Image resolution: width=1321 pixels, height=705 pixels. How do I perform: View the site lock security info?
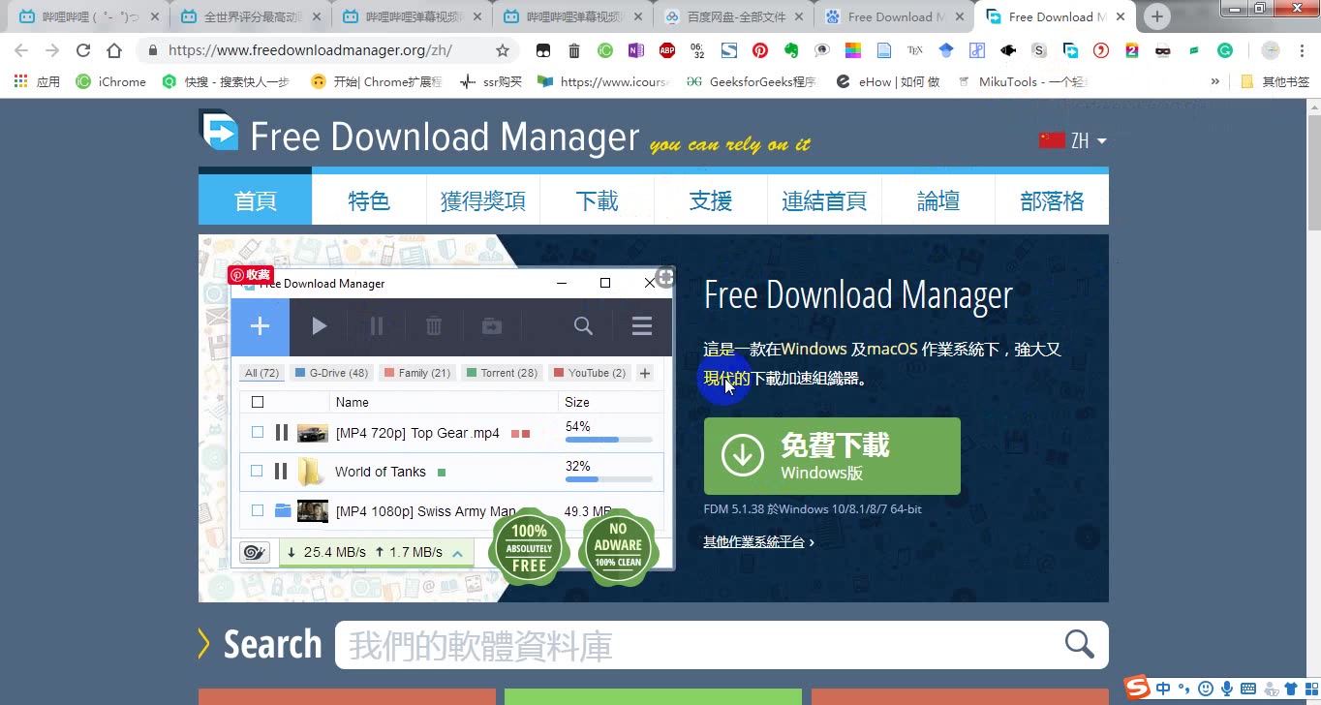(153, 50)
